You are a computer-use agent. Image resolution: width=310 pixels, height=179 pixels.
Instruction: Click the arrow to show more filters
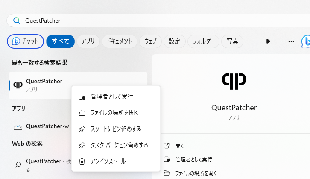coord(268,41)
